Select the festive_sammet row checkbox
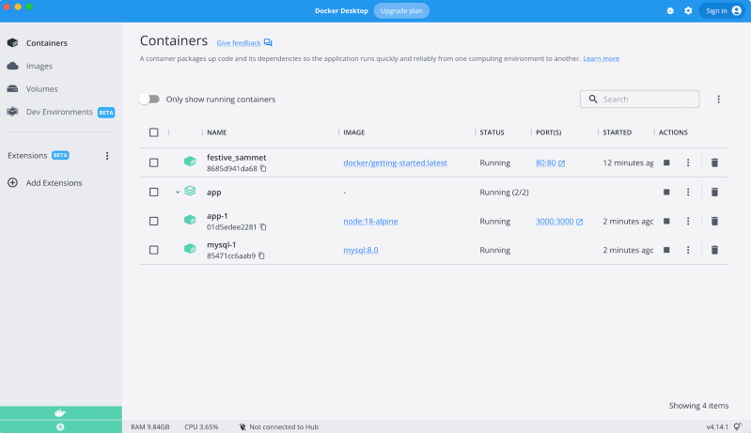The height and width of the screenshot is (433, 751). pos(154,162)
